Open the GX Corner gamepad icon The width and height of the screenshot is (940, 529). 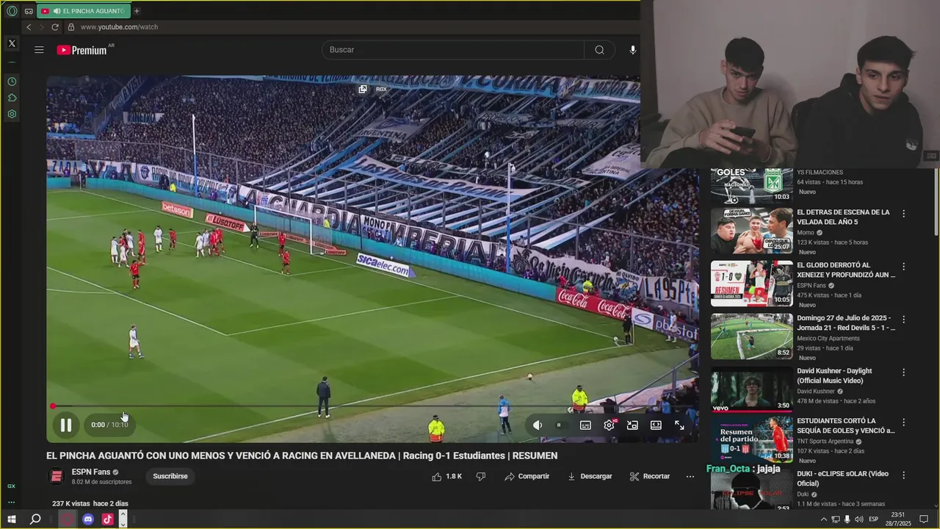[29, 11]
